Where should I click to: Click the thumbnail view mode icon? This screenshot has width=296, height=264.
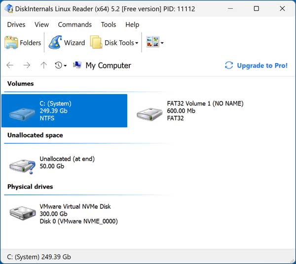[x=153, y=42]
